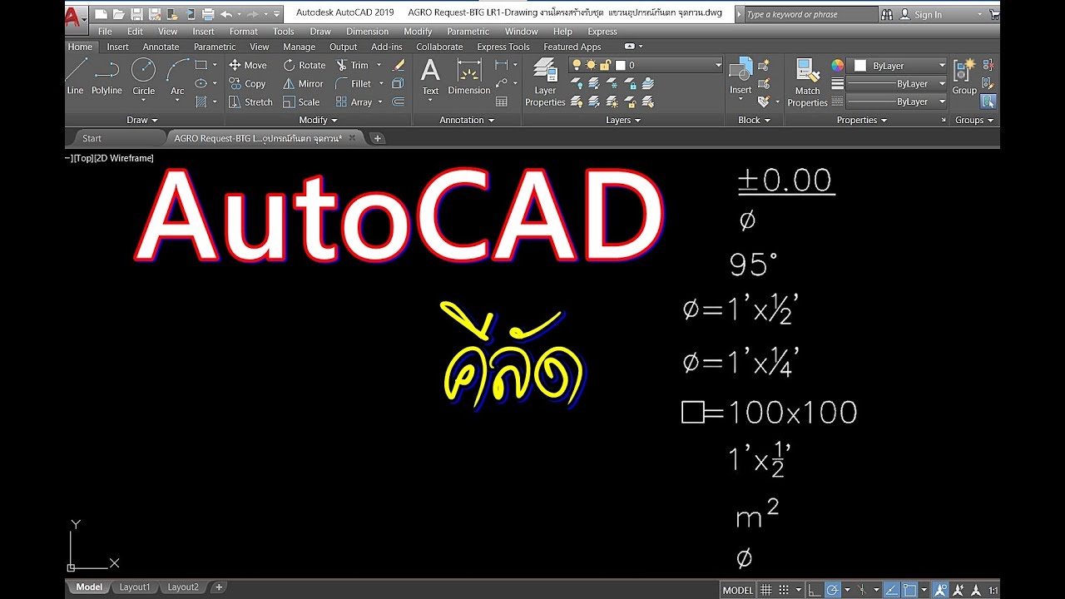Toggle object snap in status bar
The image size is (1065, 599).
coord(909,590)
